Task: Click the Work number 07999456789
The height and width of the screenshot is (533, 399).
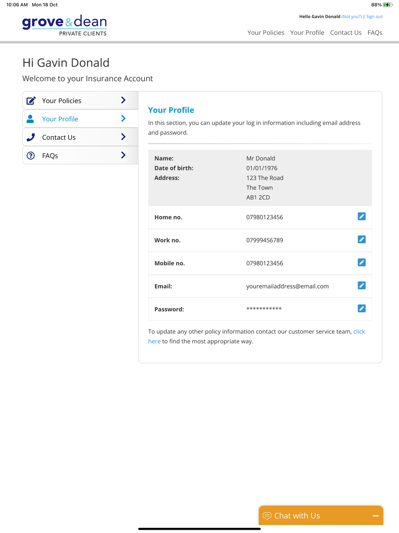Action: click(x=265, y=240)
